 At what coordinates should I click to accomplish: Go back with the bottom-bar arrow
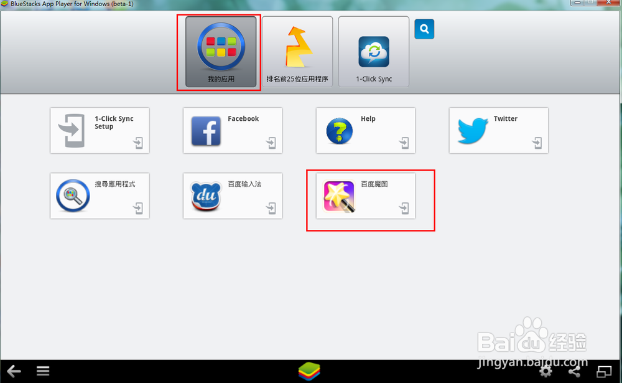(14, 371)
